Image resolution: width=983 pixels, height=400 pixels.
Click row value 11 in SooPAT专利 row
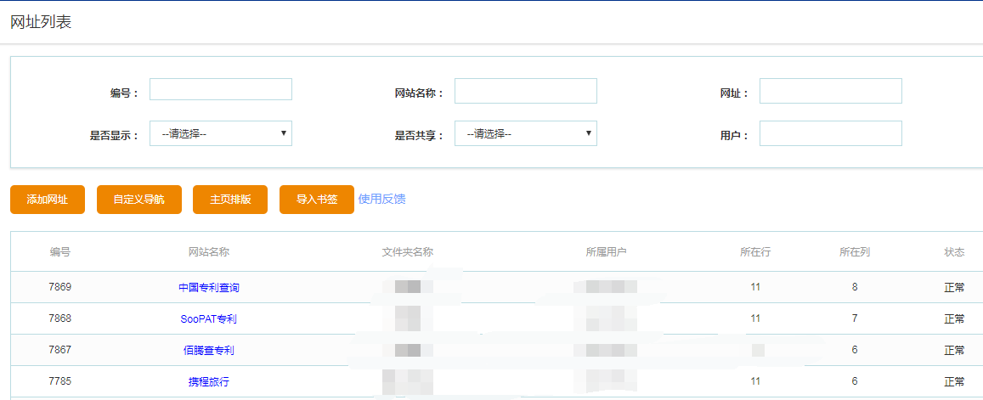click(x=755, y=318)
